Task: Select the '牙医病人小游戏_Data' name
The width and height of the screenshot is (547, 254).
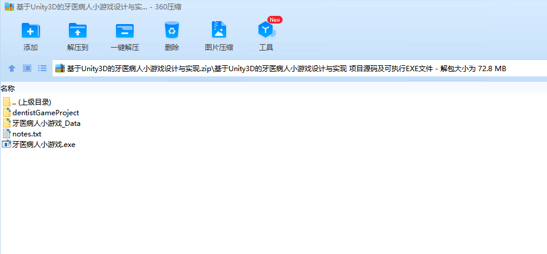Action: (x=47, y=123)
